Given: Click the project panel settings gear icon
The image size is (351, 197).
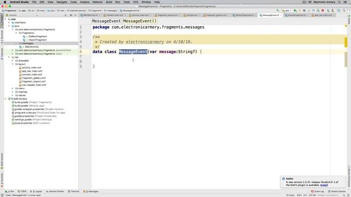Looking at the screenshot, I should point(71,15).
